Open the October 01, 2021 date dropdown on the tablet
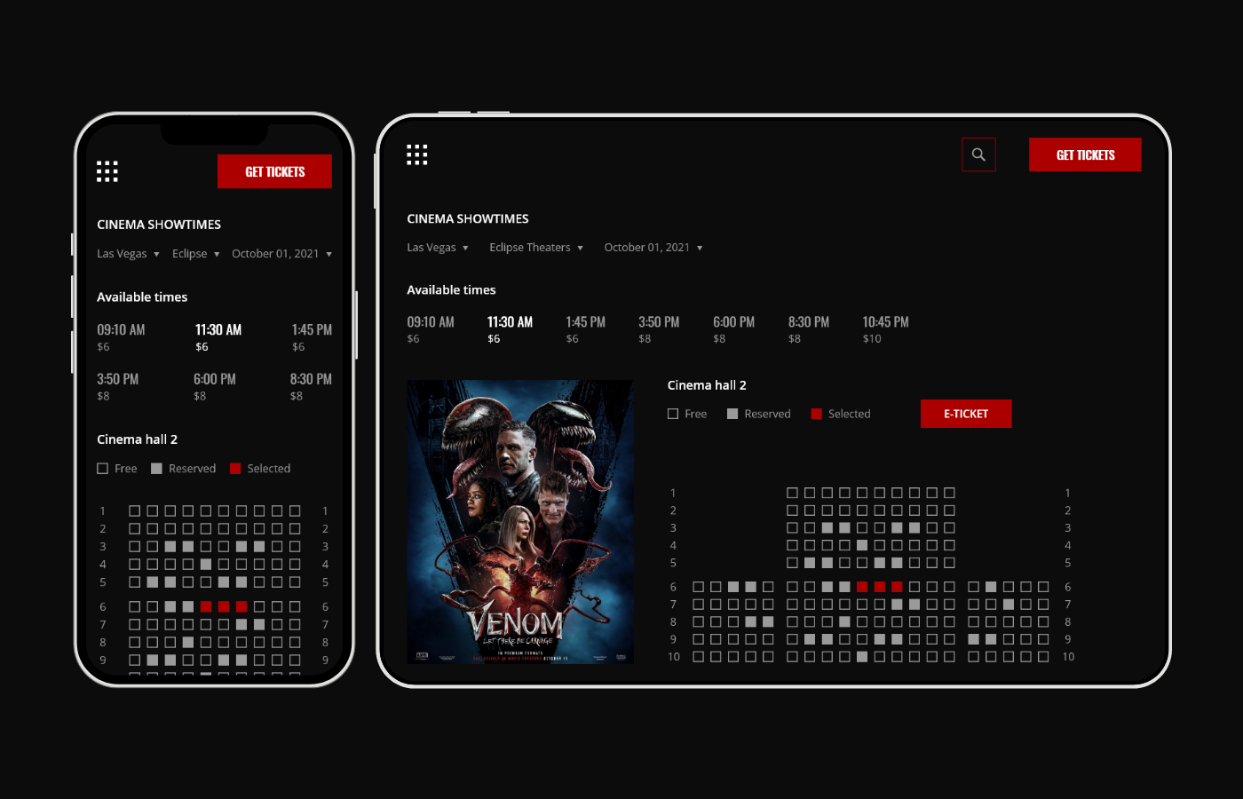The width and height of the screenshot is (1243, 799). click(653, 248)
